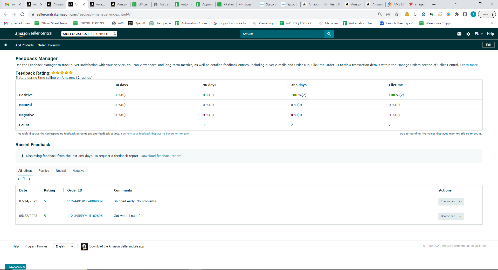Open the OpenAI bookmark

pos(137,23)
